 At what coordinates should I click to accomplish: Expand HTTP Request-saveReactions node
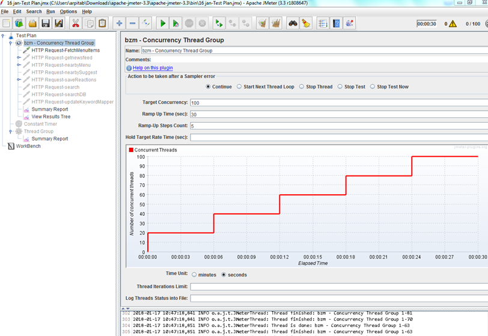(x=19, y=80)
